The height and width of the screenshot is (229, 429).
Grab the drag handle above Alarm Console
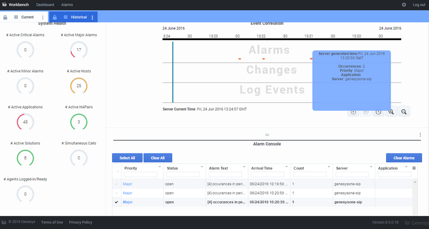pos(267,135)
